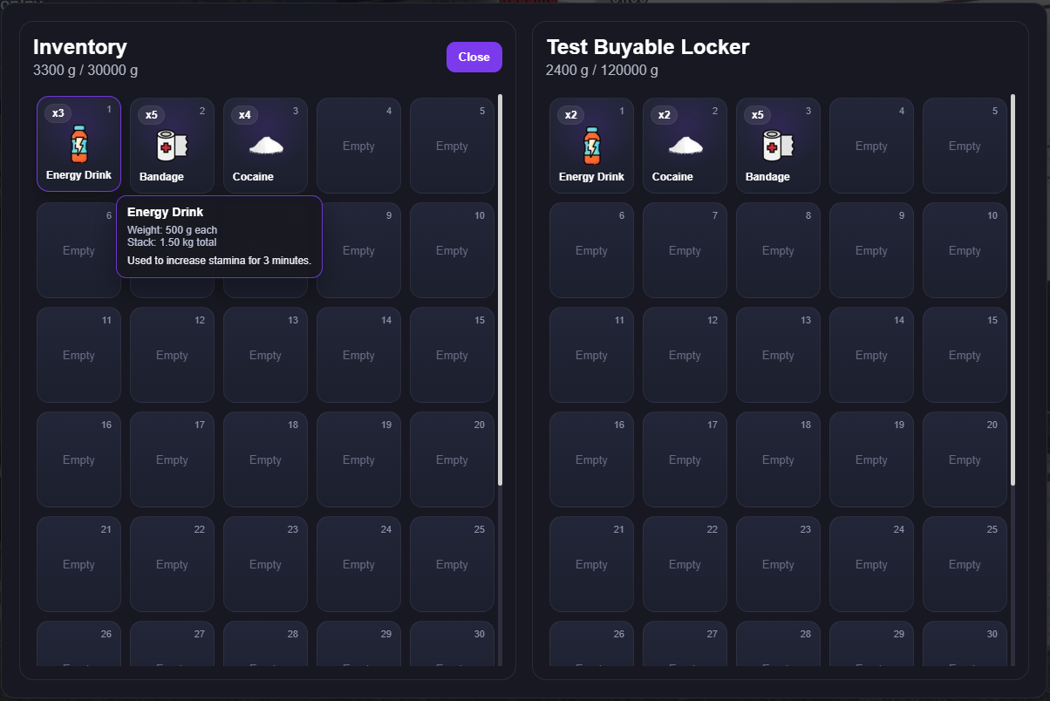1050x701 pixels.
Task: Select empty Inventory slot 14
Action: (358, 355)
